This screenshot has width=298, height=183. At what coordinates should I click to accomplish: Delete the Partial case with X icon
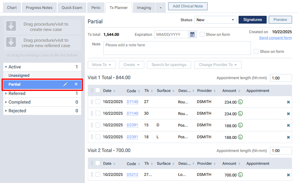point(76,85)
